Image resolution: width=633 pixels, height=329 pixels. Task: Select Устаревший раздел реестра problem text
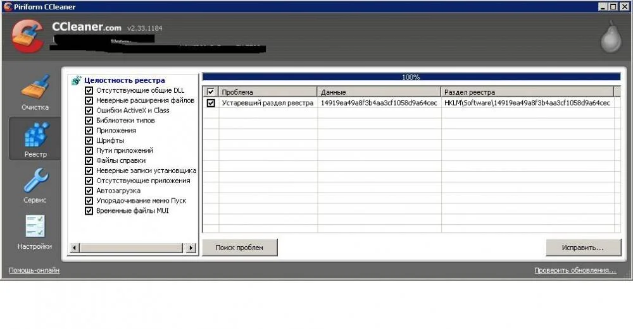267,103
